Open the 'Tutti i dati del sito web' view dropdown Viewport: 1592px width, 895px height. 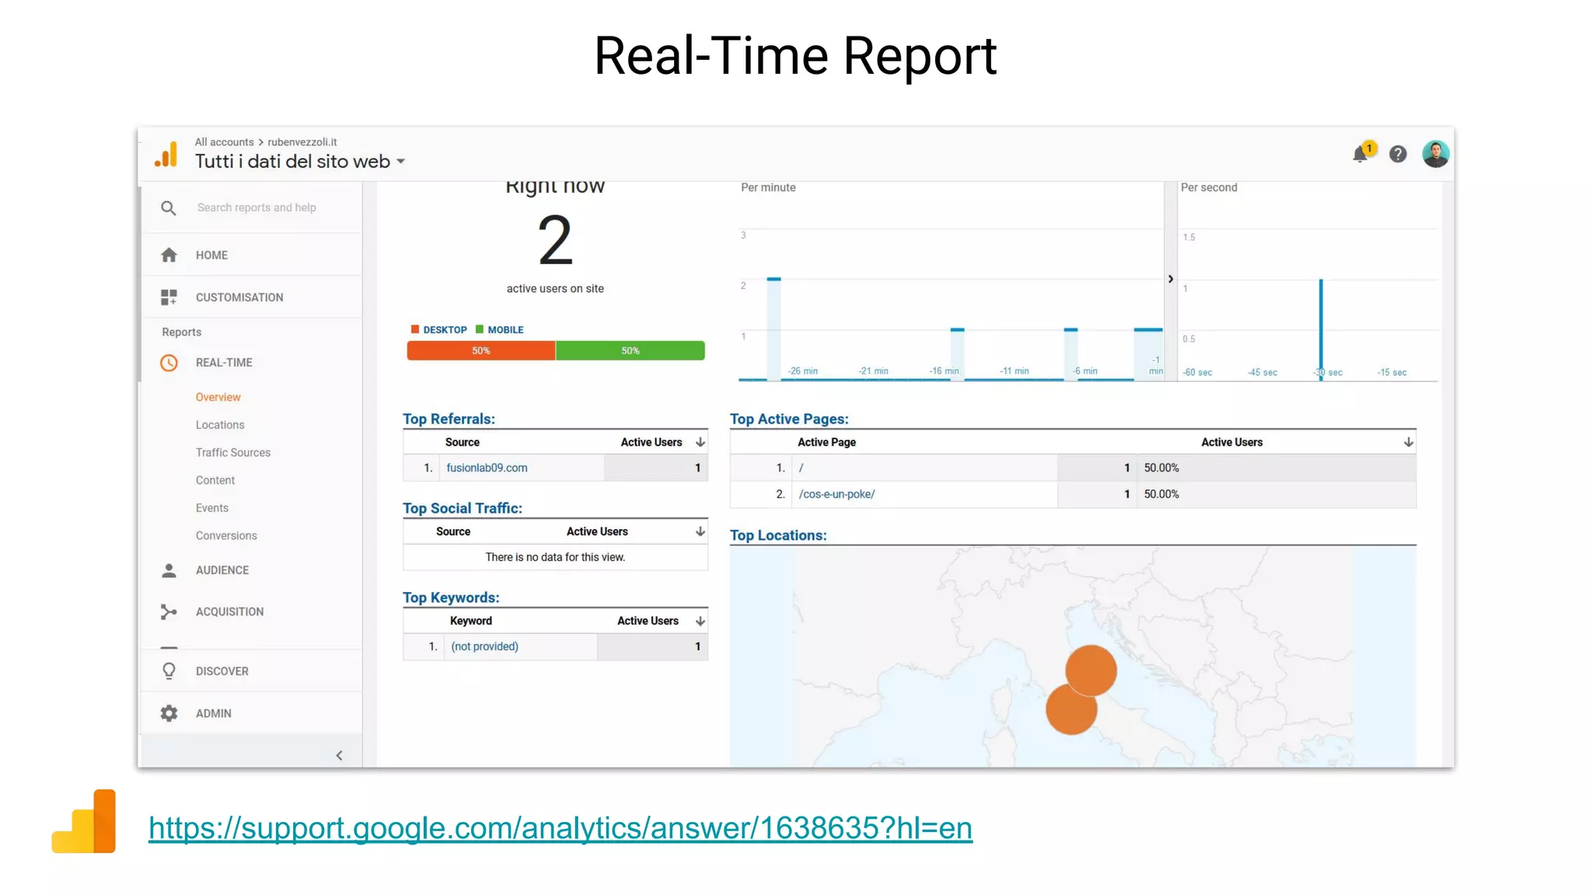[300, 162]
